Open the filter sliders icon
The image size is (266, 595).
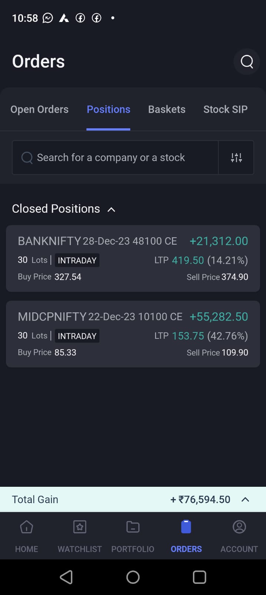236,158
